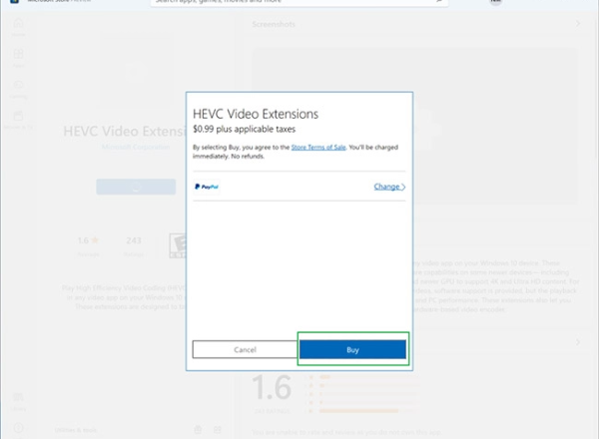Click the '$0.99 plus applicable taxes' text
Viewport: 599px width, 439px height.
point(245,129)
